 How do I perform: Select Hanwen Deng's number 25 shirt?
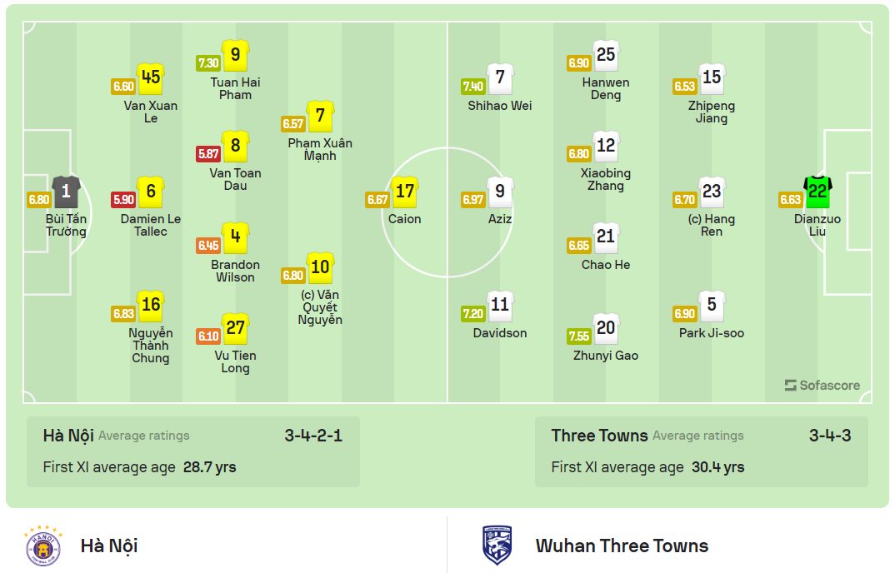606,55
